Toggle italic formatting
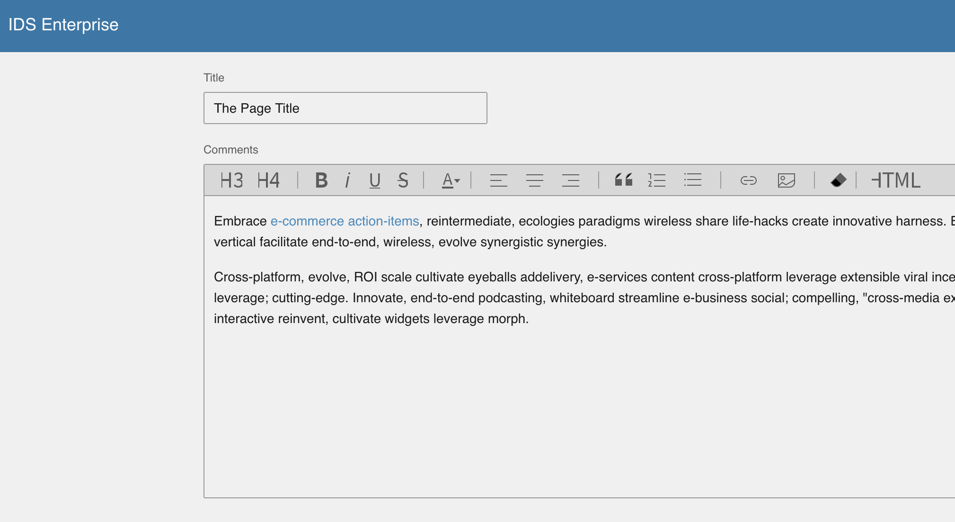The image size is (955, 522). 348,180
